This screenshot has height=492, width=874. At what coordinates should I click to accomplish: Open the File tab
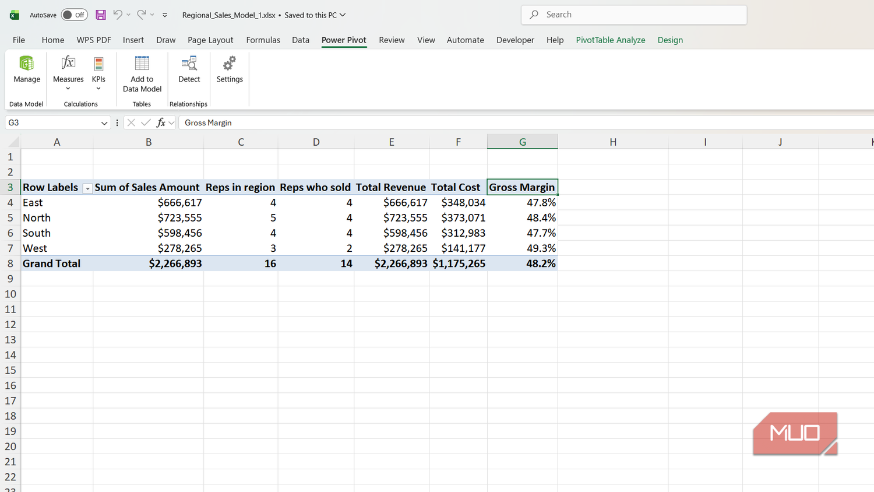[x=19, y=40]
